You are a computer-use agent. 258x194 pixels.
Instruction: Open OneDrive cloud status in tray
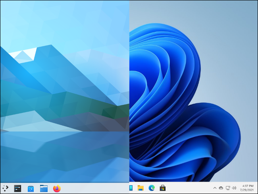click(221, 188)
